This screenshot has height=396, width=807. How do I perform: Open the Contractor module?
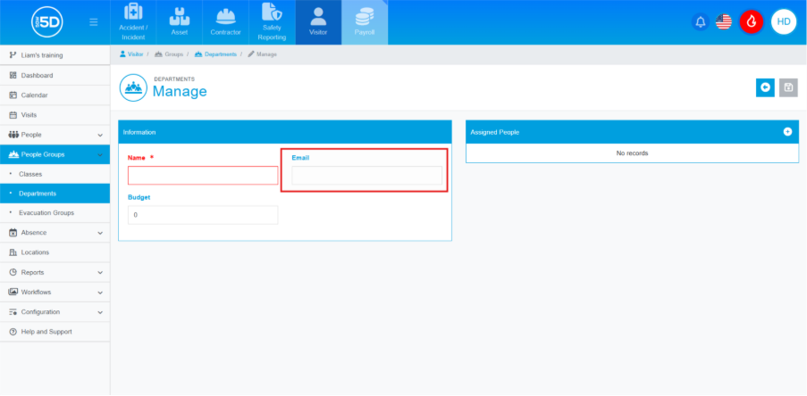225,22
